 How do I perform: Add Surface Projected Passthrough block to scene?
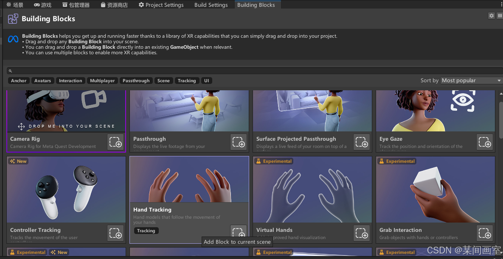tap(362, 142)
